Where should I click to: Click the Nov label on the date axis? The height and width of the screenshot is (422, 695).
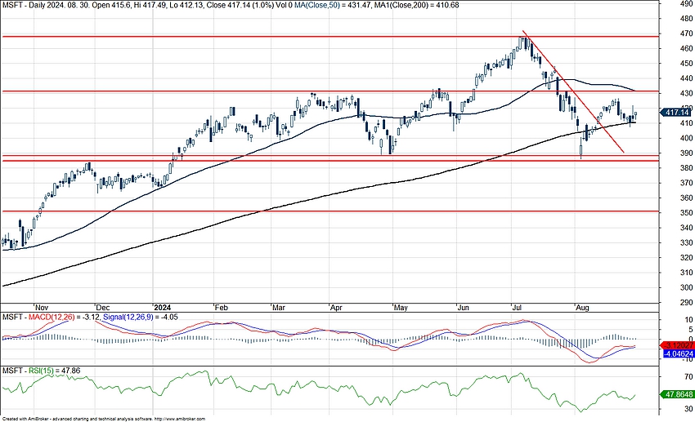click(x=42, y=308)
